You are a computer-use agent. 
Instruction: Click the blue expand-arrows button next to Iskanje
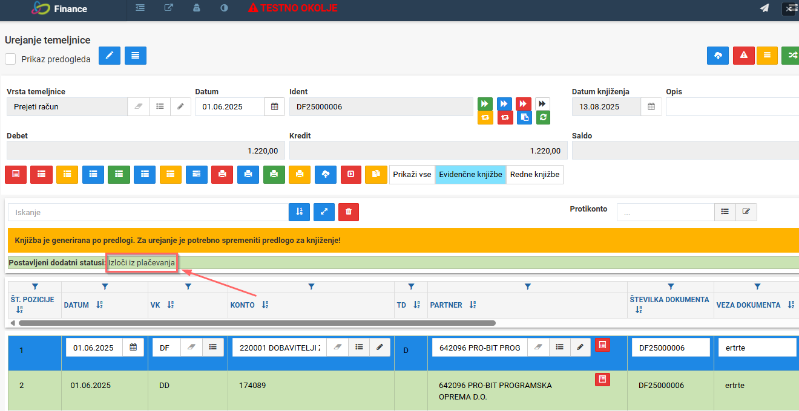[x=324, y=212]
